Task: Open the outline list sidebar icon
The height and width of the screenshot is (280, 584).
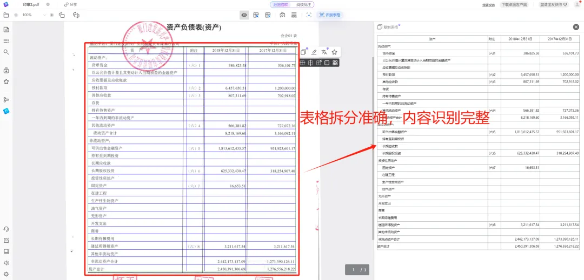Action: (x=6, y=41)
